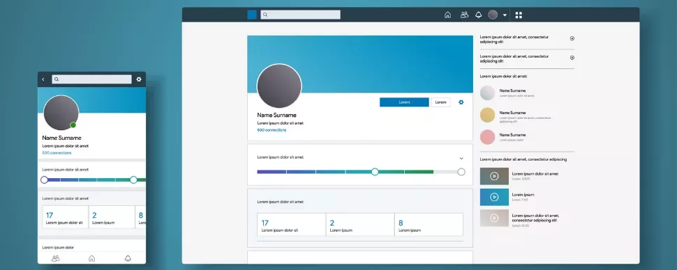677x270 pixels.
Task: Click the white outlined Lorem button on desktop profile
Action: pyautogui.click(x=440, y=102)
